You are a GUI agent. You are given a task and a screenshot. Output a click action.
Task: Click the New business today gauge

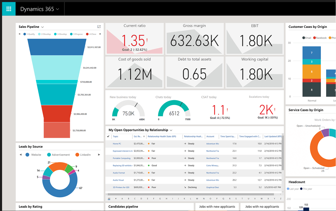[128, 109]
